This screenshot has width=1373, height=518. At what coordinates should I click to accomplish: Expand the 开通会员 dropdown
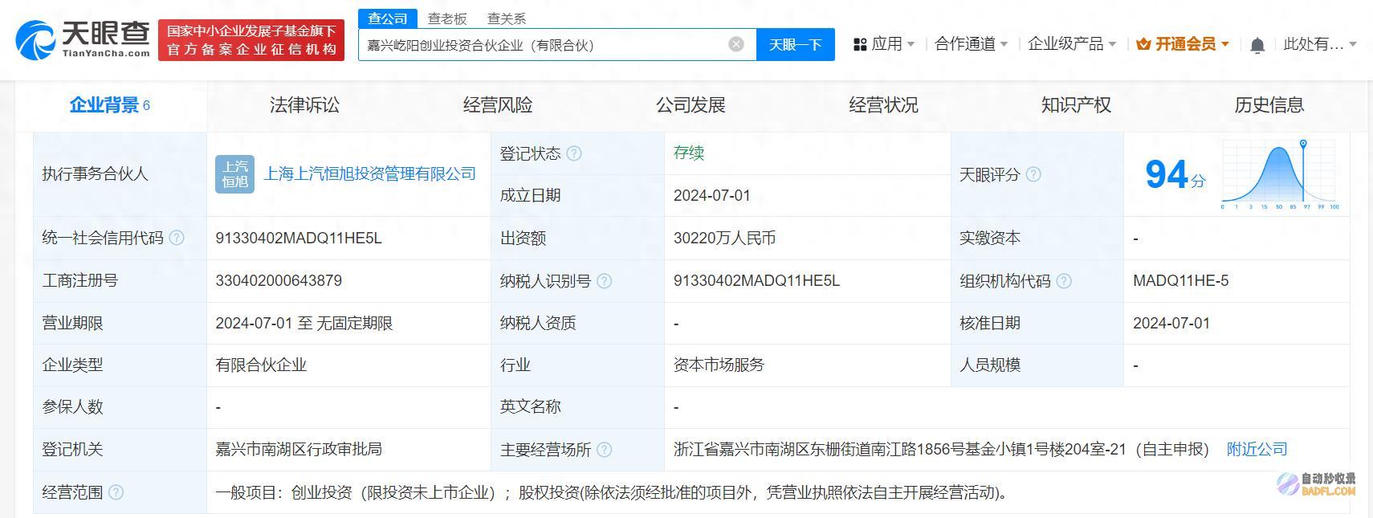[x=1224, y=44]
